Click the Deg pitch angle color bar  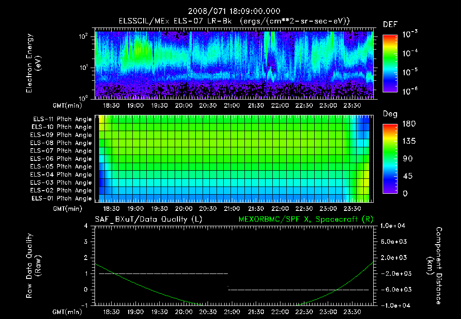[x=390, y=159]
